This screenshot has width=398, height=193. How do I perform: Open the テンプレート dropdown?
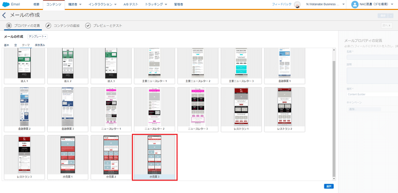coord(38,37)
